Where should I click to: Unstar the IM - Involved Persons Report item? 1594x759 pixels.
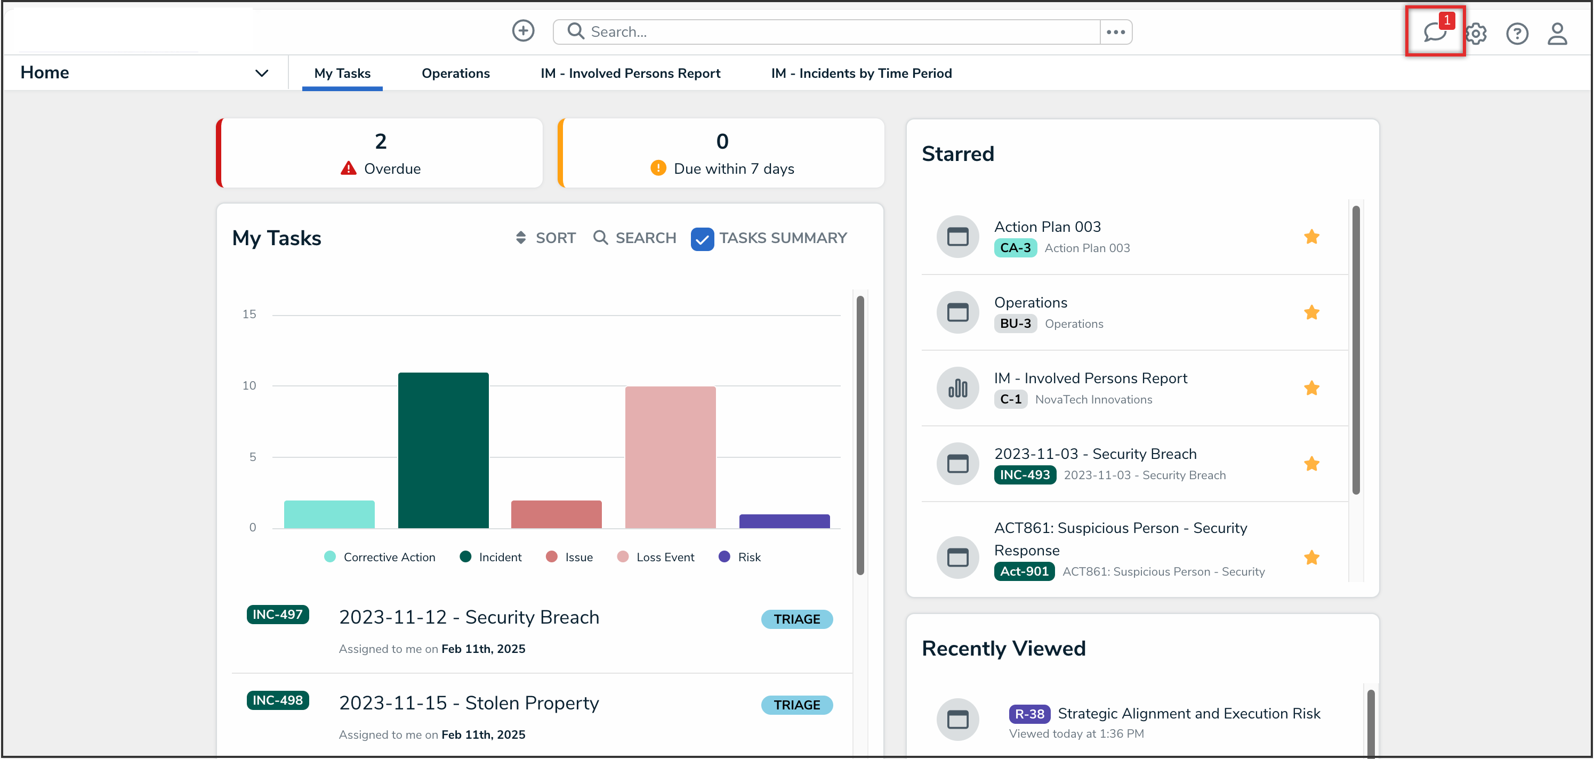coord(1311,389)
